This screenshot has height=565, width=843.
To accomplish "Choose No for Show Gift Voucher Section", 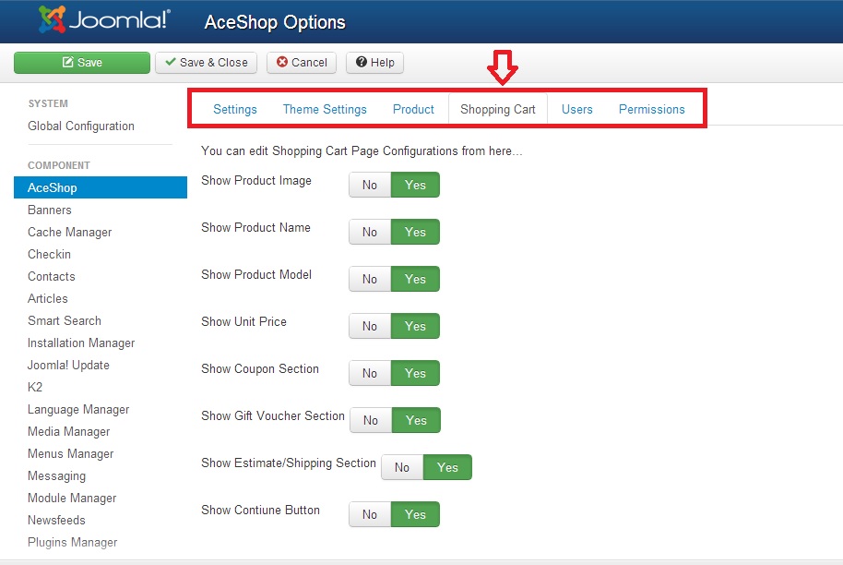I will (x=371, y=420).
